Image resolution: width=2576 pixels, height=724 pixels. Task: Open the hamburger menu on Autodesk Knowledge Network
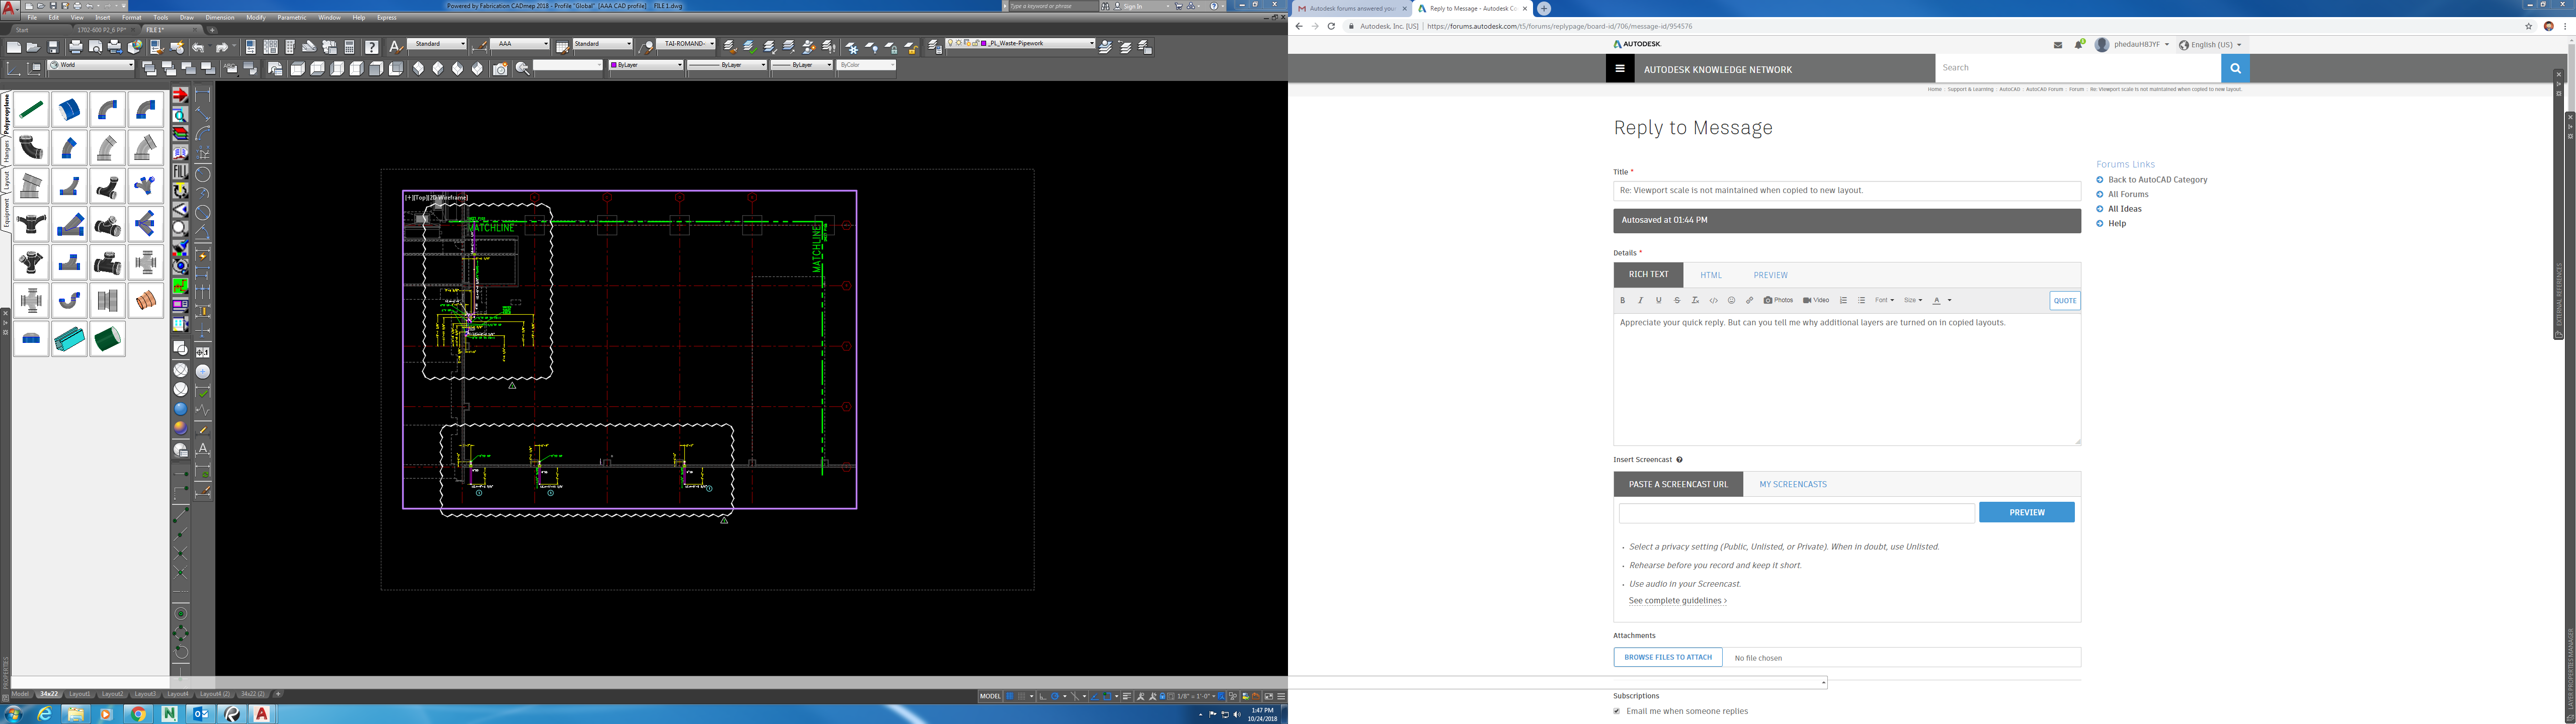tap(1620, 69)
